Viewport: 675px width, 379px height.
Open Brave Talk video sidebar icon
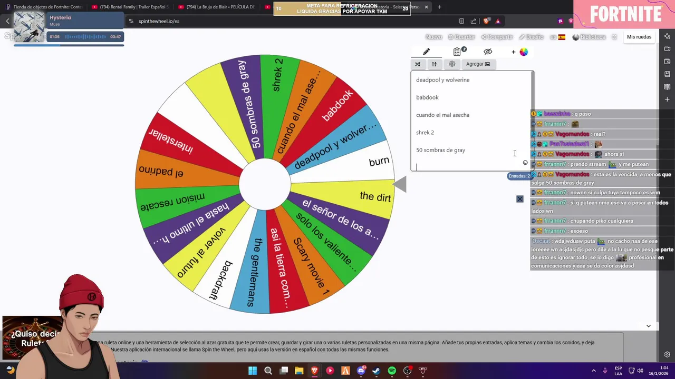point(667,49)
